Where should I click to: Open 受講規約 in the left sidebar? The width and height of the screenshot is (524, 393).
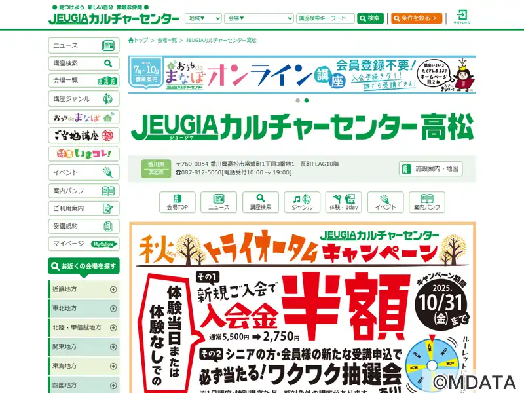84,226
